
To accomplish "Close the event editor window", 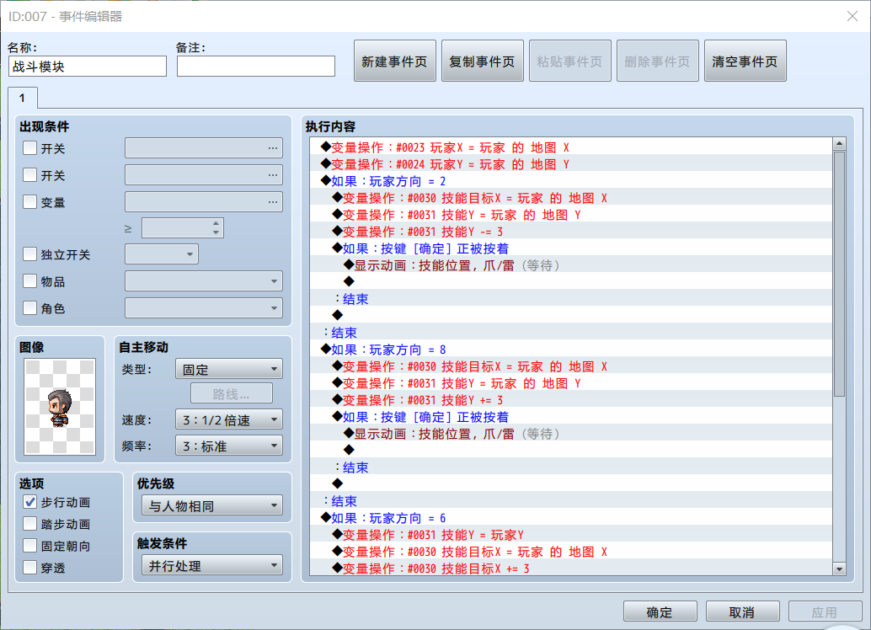I will pos(852,16).
